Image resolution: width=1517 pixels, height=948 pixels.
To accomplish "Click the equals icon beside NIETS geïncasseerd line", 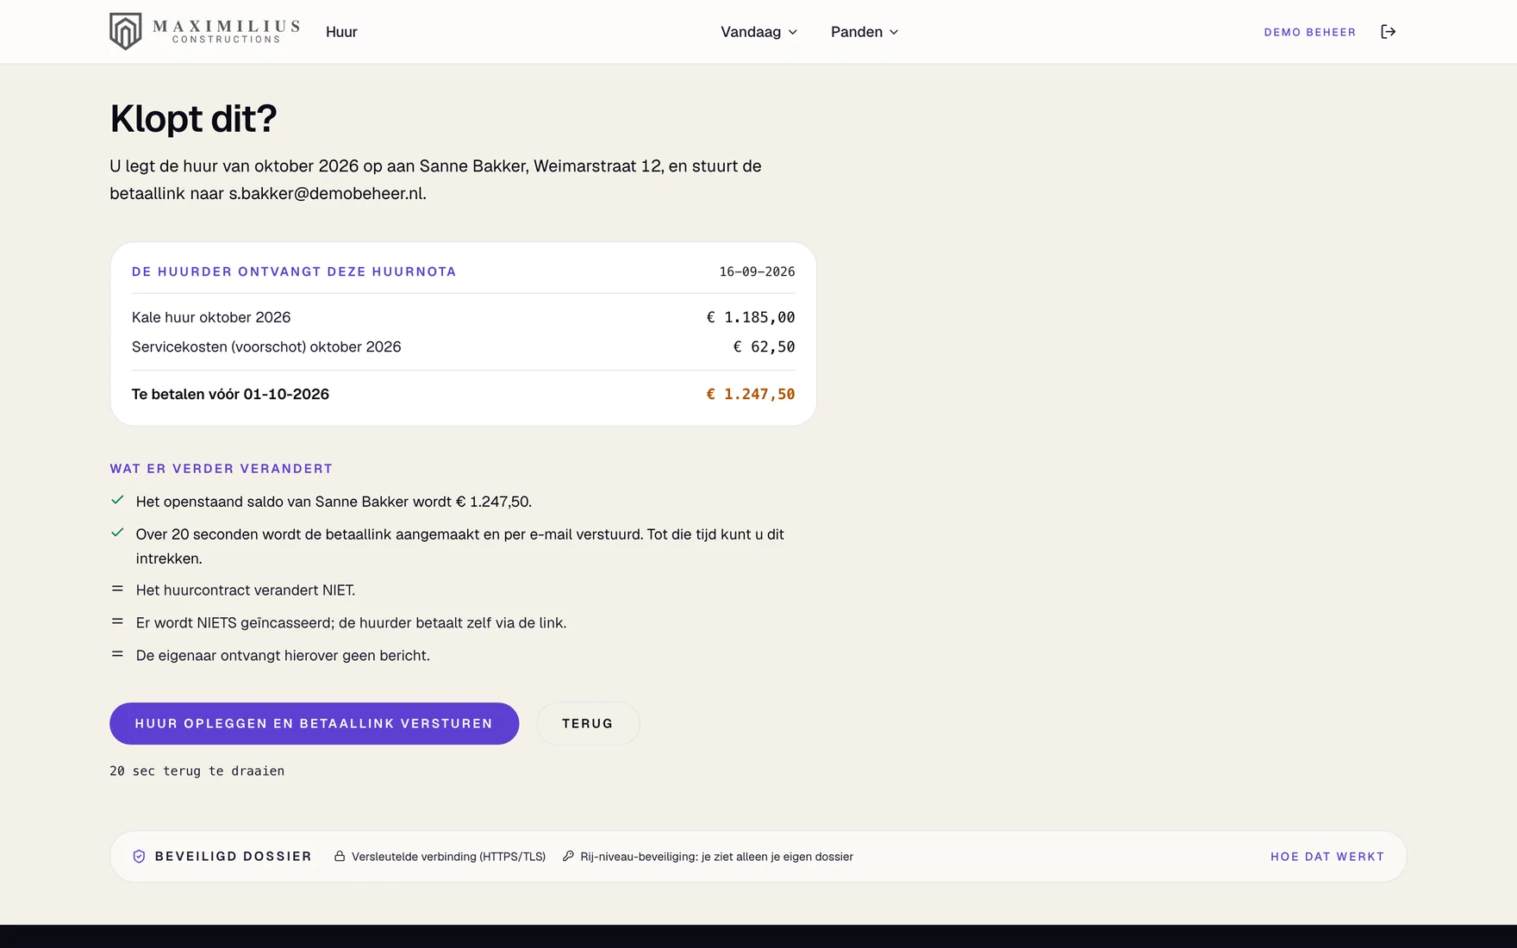I will tap(117, 622).
